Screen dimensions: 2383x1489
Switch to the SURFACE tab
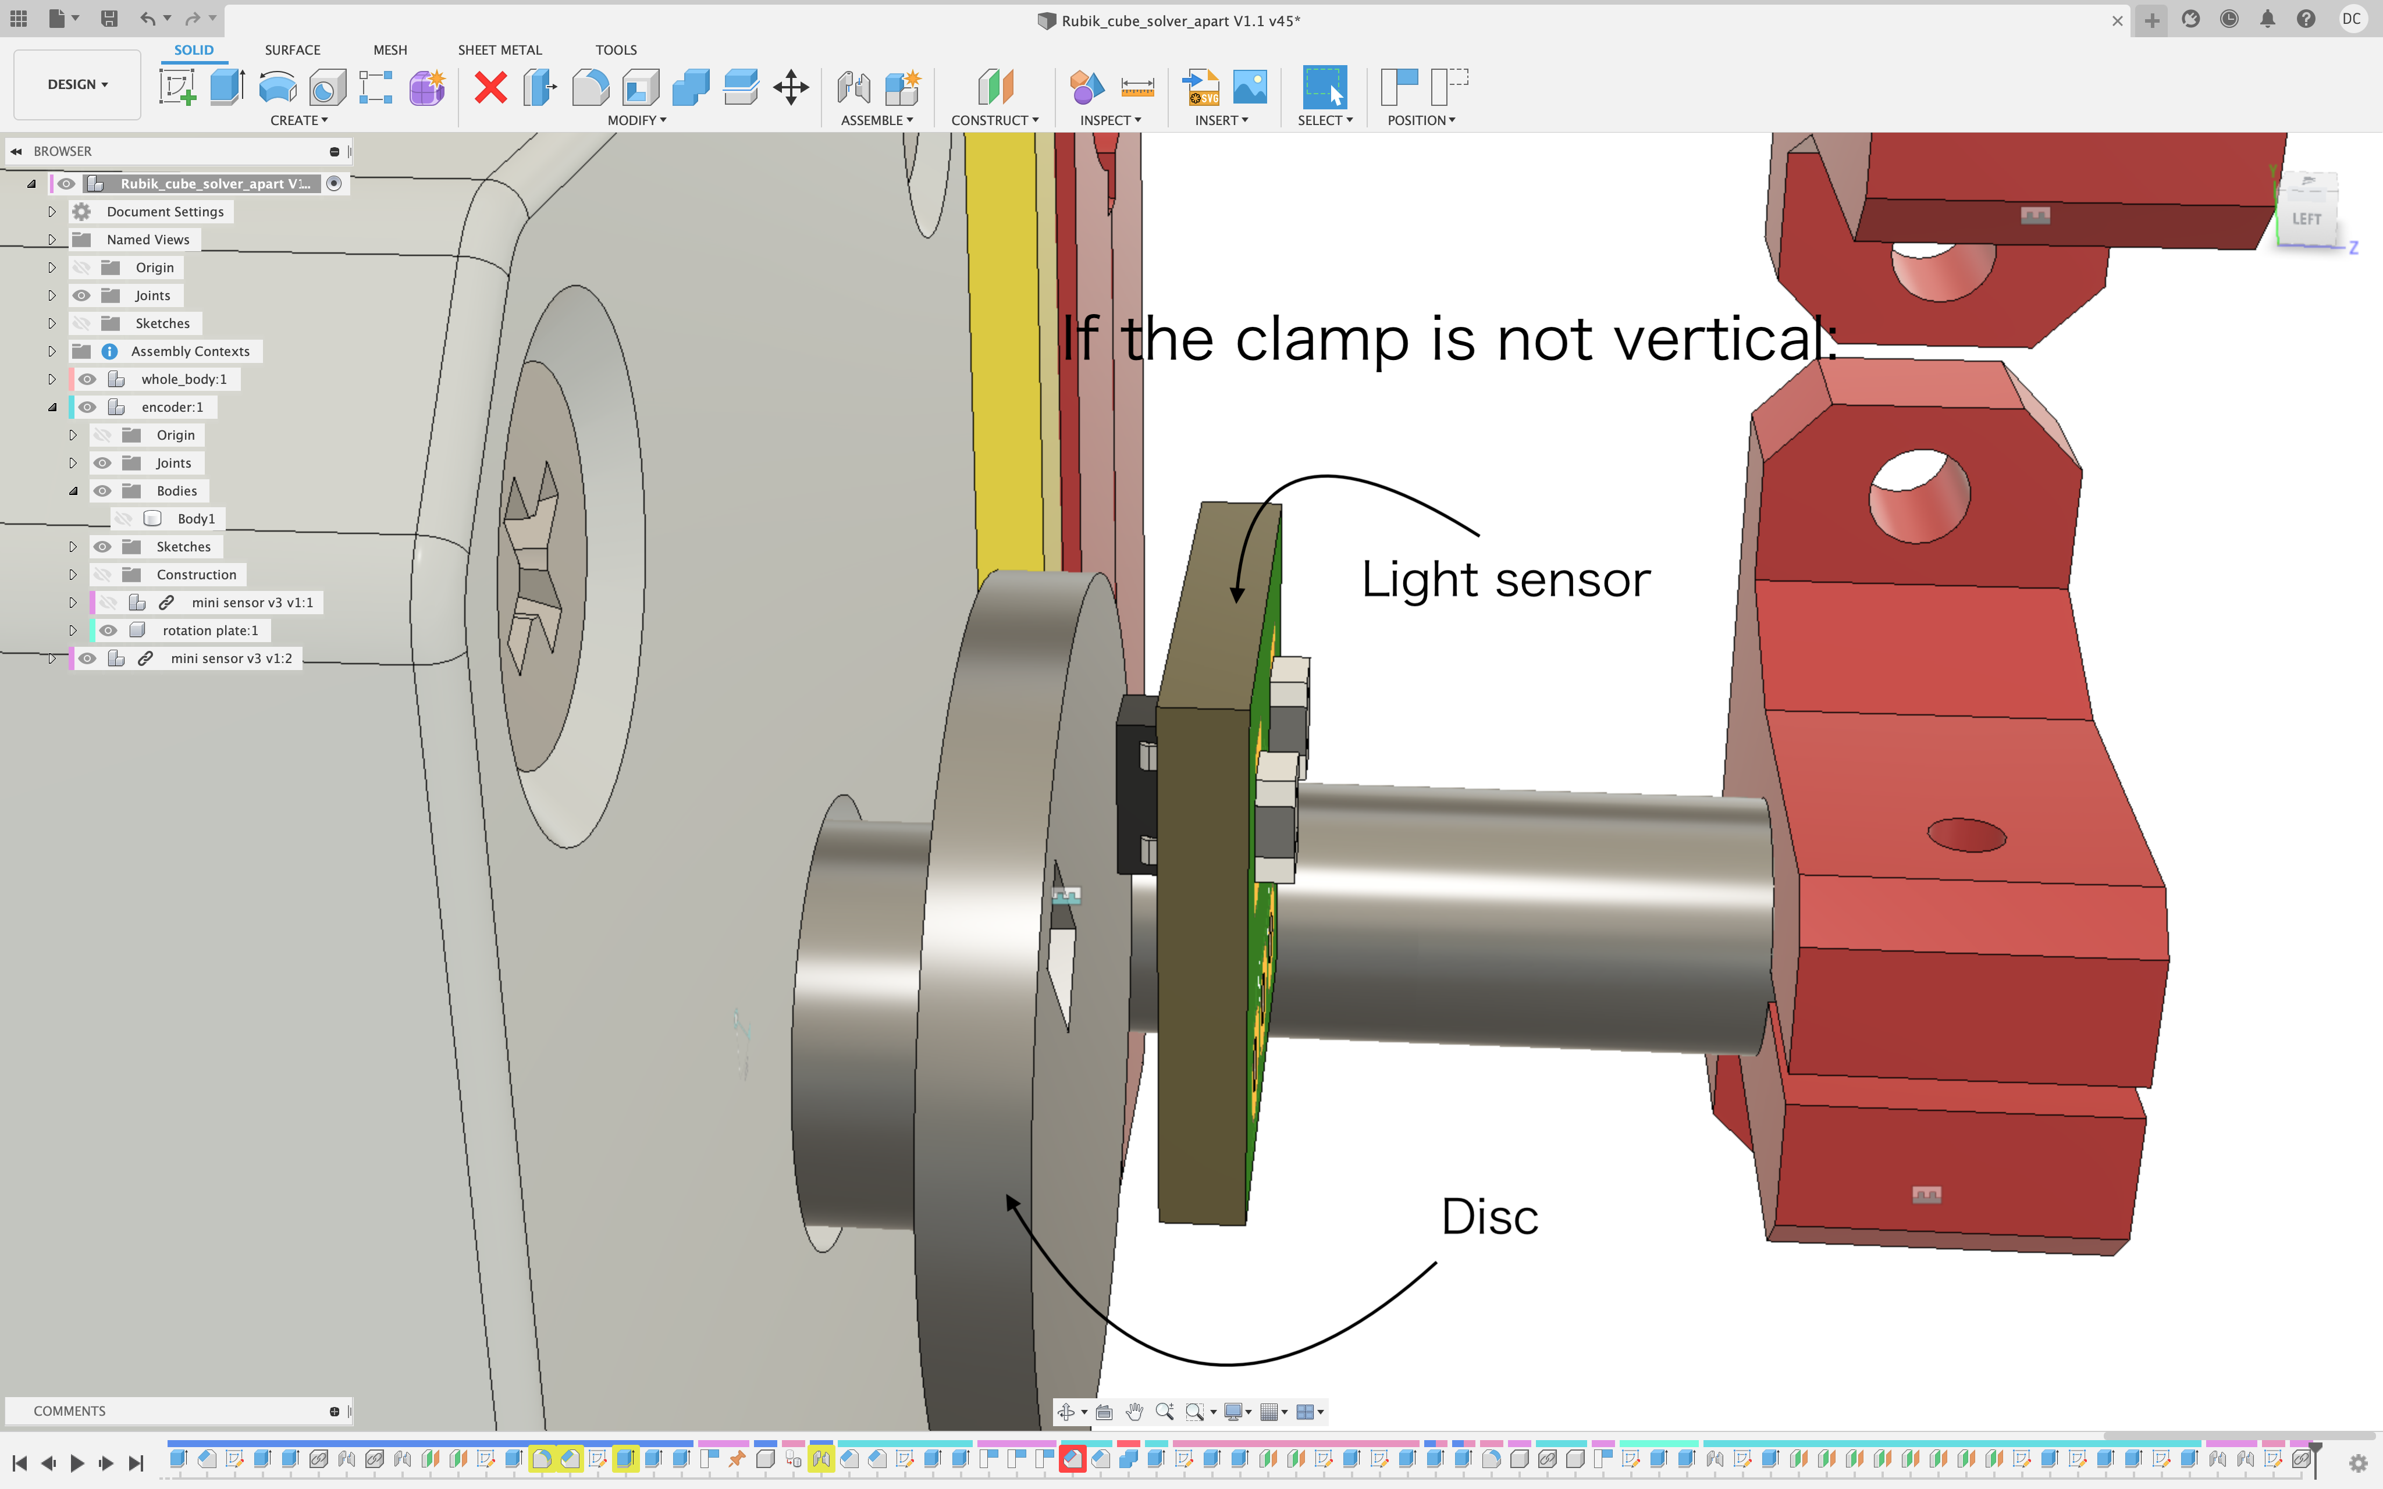[293, 49]
